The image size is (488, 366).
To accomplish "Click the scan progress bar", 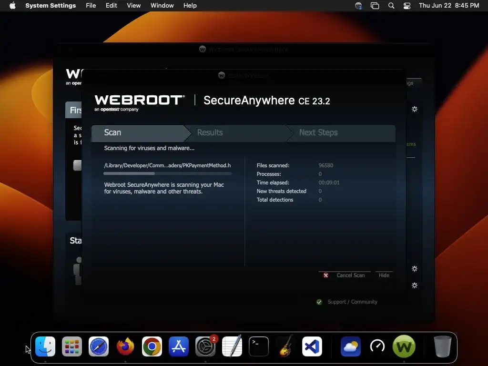I will click(167, 173).
